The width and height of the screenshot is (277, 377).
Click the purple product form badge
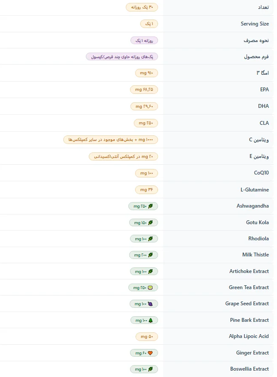122,57
